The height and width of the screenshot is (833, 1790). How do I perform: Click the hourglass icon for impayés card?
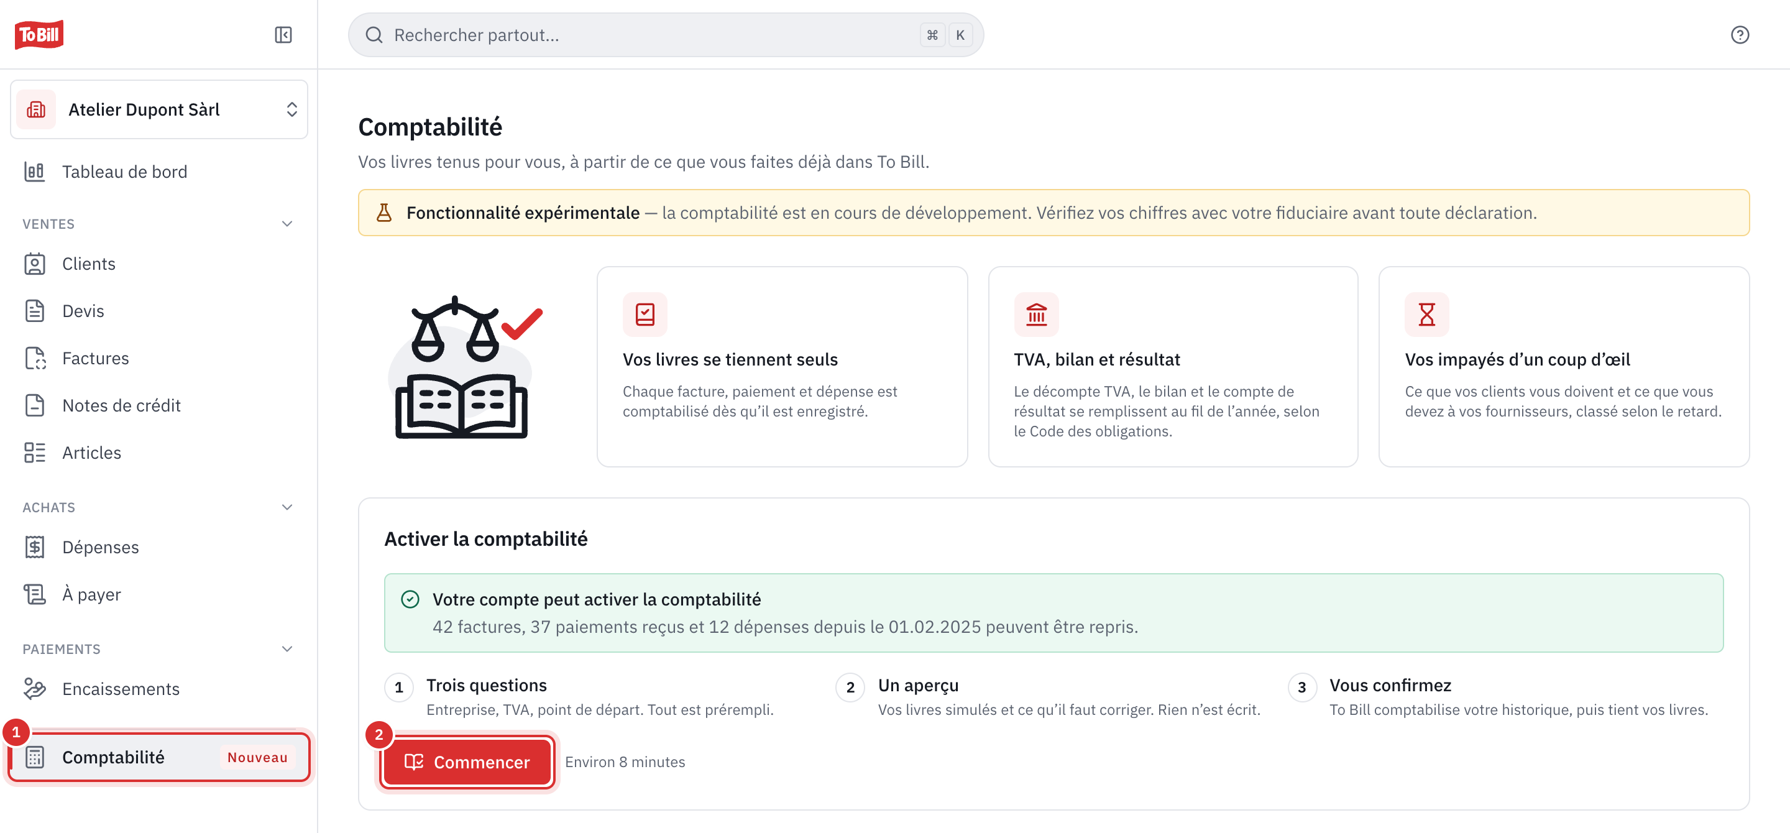[1426, 314]
